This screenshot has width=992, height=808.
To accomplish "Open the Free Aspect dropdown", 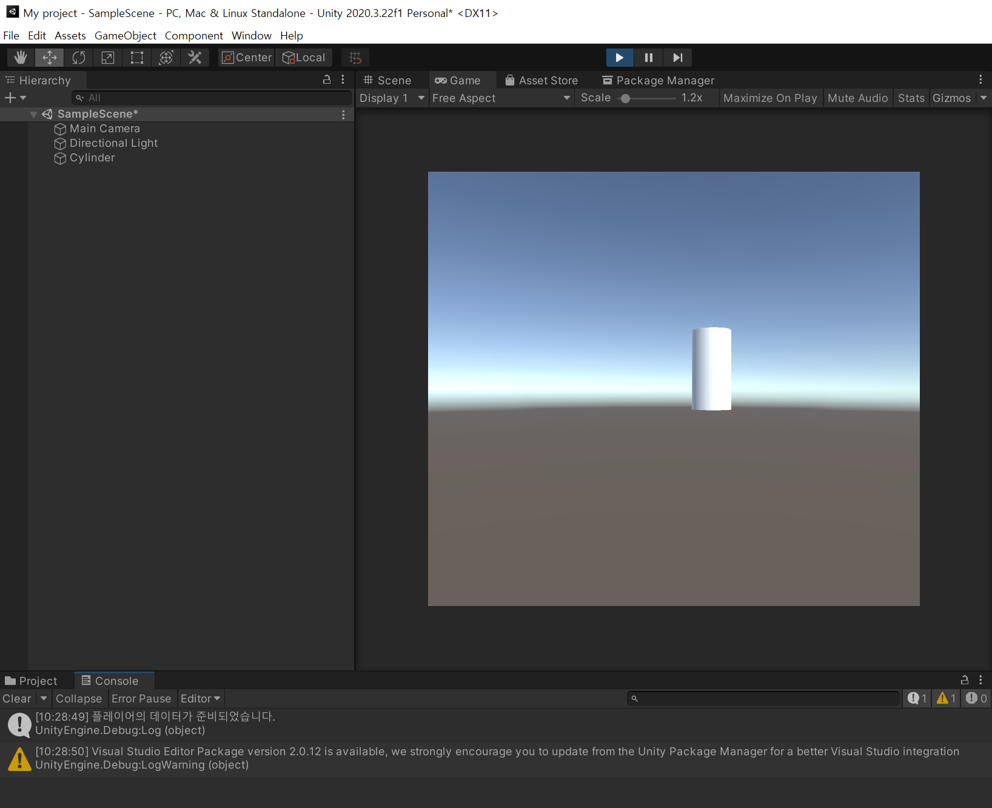I will (501, 98).
